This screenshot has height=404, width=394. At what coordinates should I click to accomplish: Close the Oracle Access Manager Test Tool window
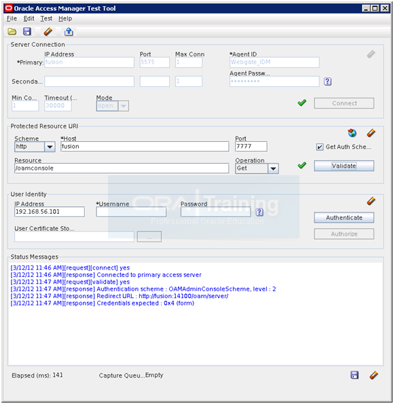pos(384,9)
